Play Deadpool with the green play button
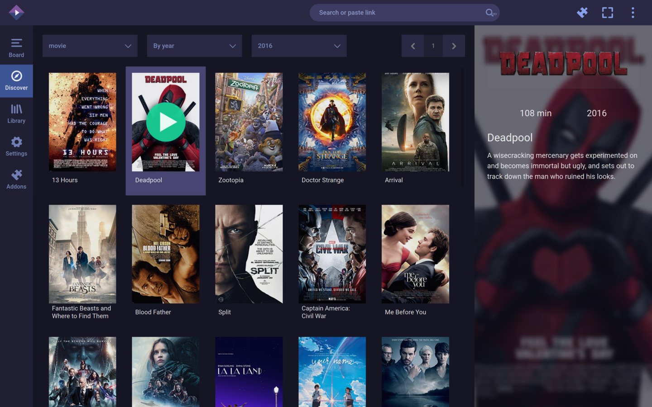 pos(166,122)
